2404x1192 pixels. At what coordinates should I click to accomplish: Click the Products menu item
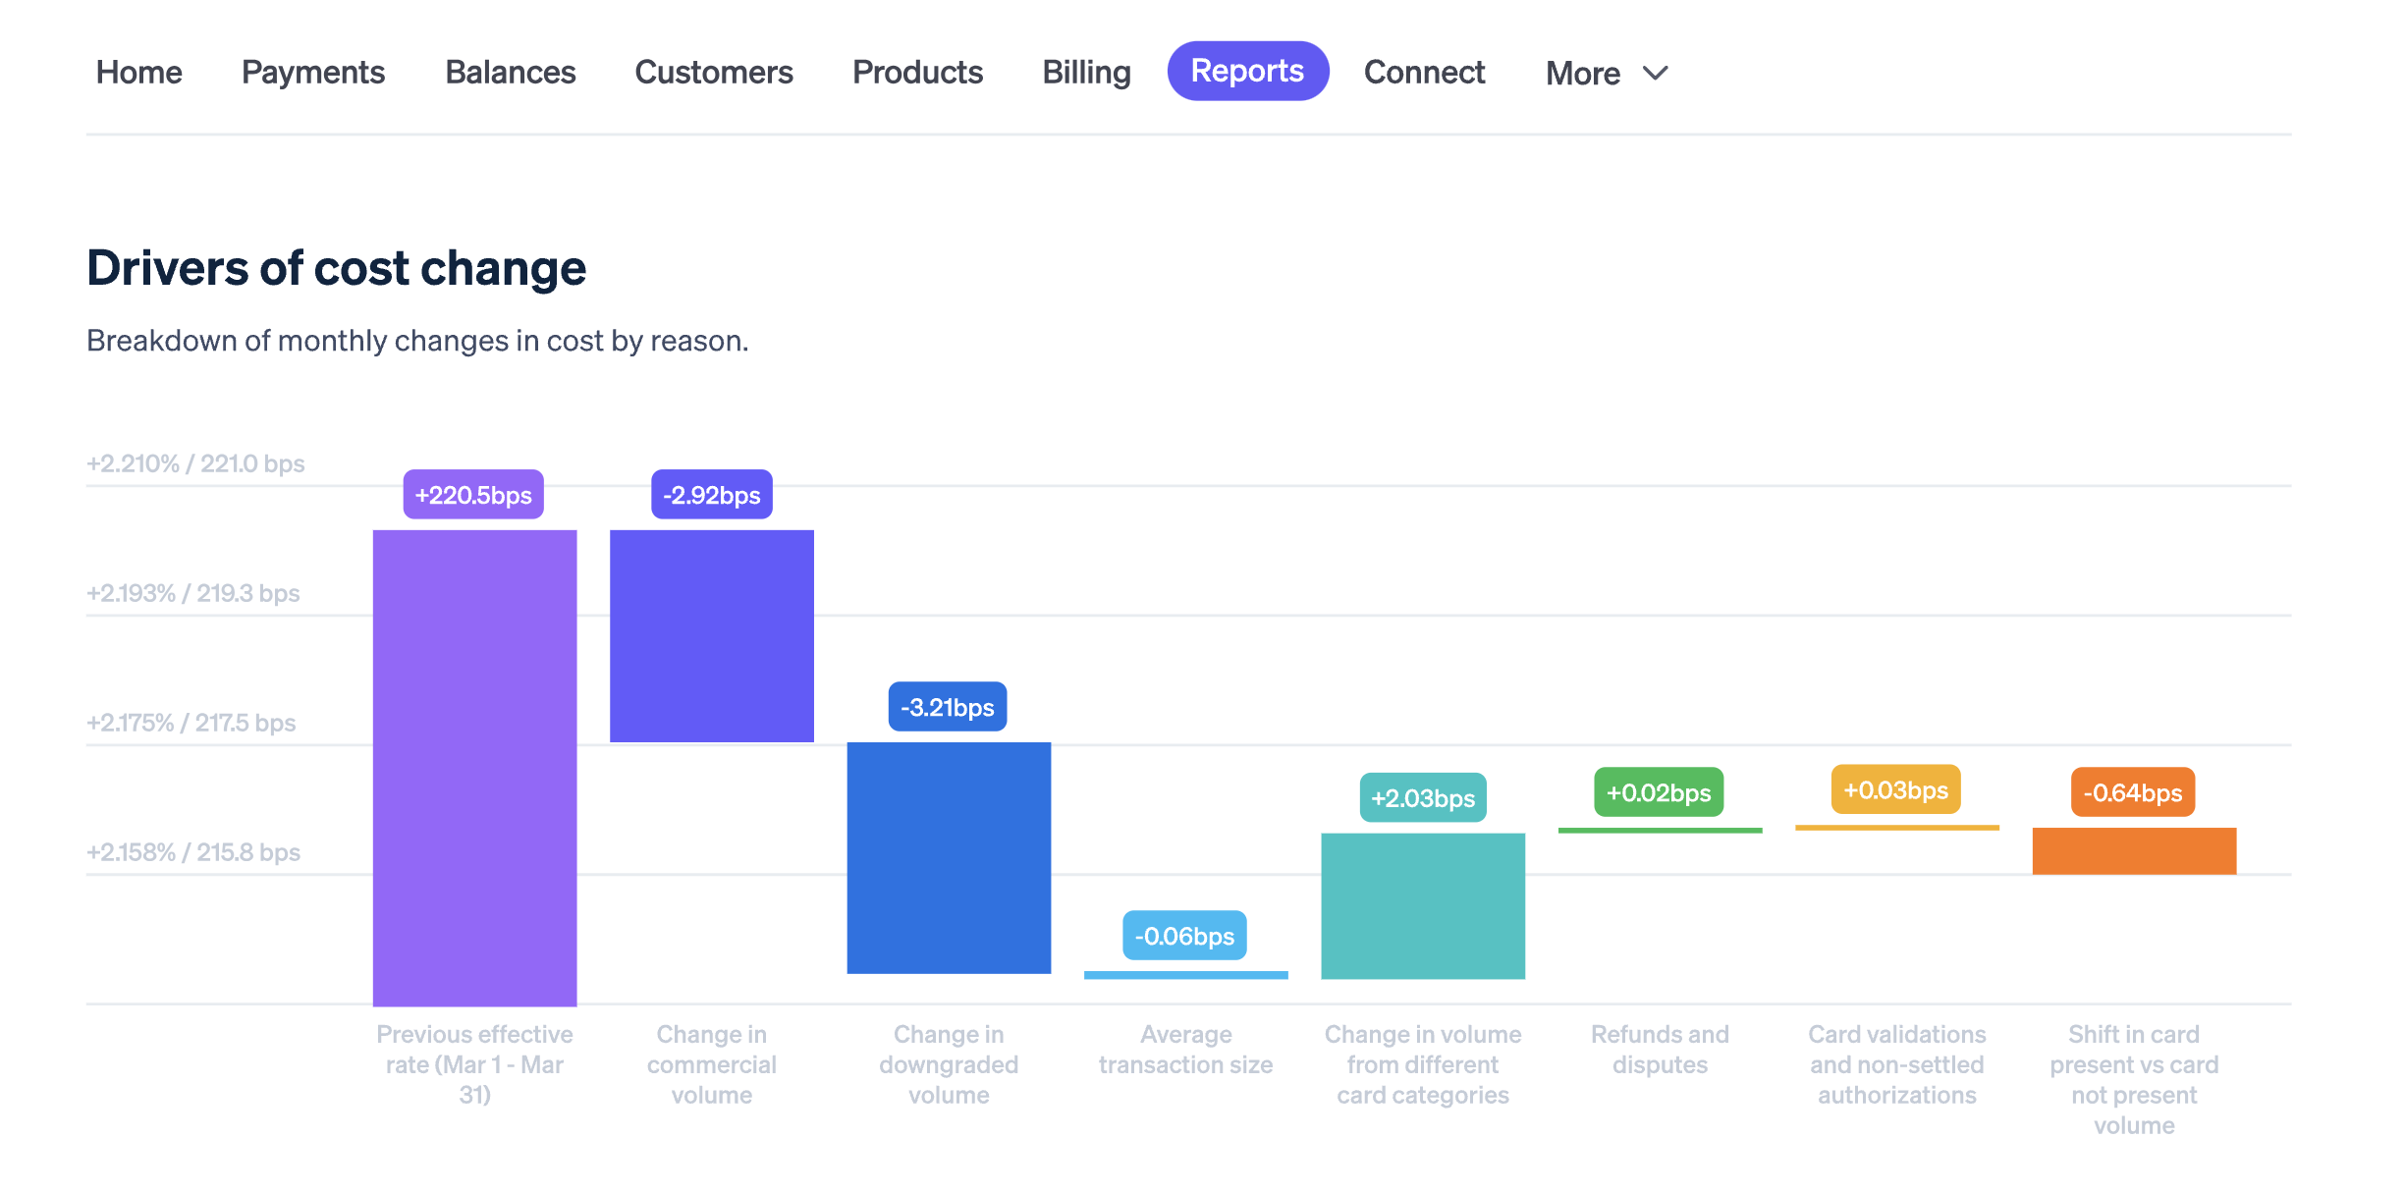pos(917,69)
